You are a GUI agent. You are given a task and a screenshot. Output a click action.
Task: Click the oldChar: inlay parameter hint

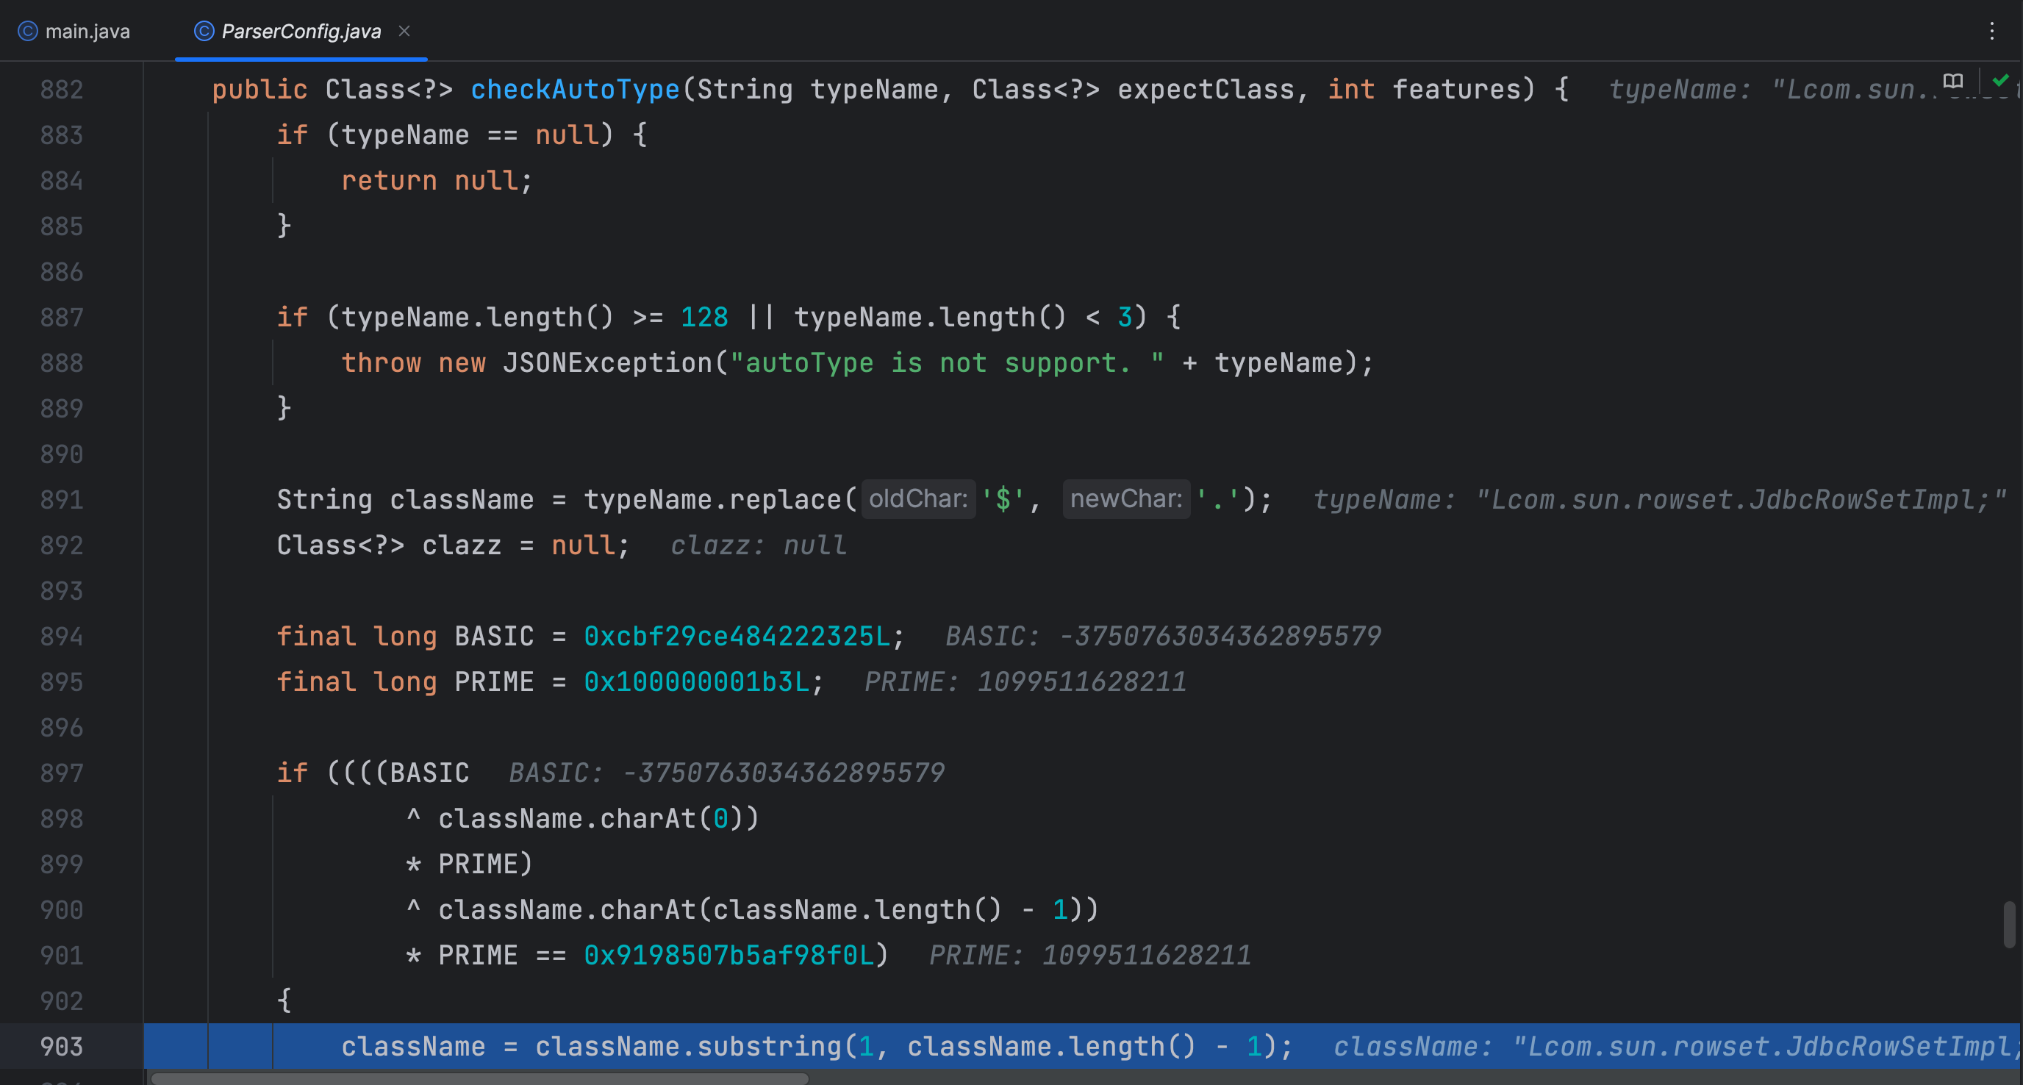[918, 498]
